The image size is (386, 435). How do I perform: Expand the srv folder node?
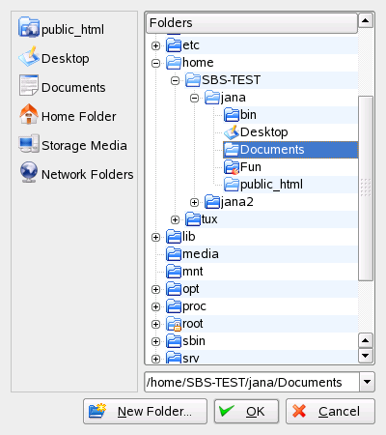[x=155, y=359]
